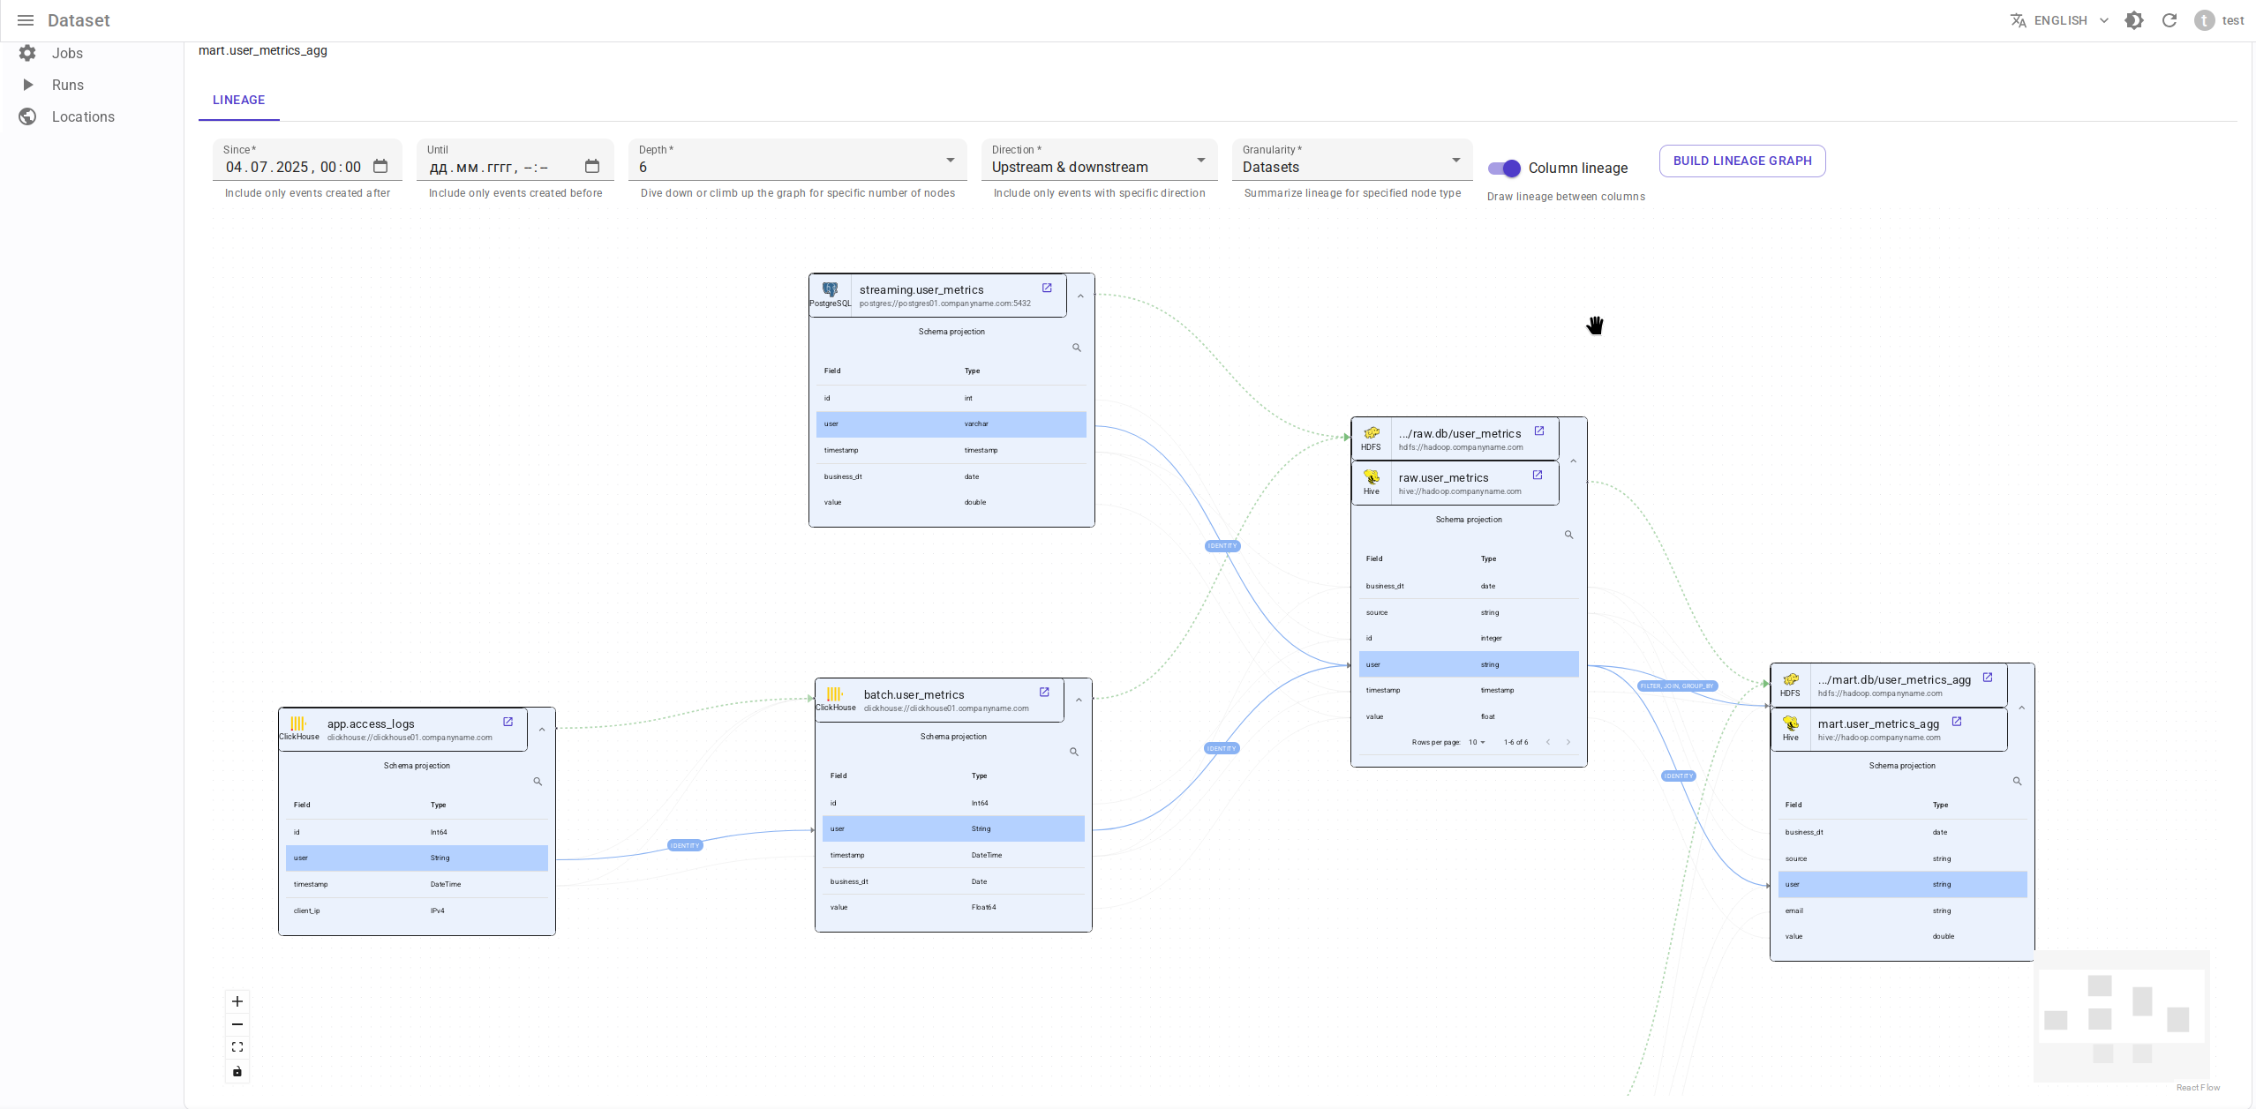Toggle graph interactivity lock icon
This screenshot has height=1109, width=2256.
[x=237, y=1071]
